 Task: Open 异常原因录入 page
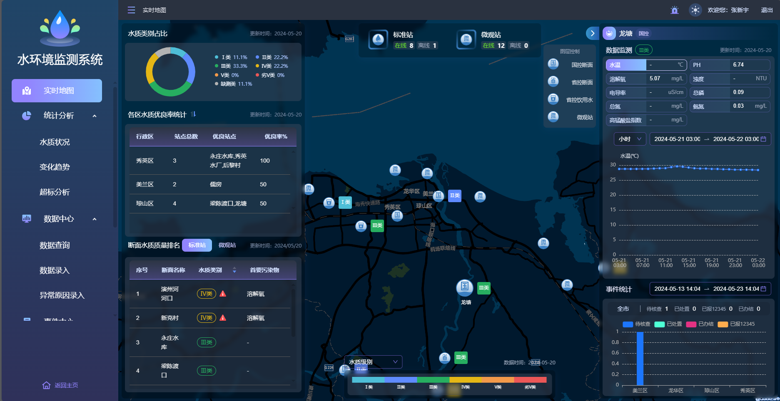pyautogui.click(x=62, y=295)
